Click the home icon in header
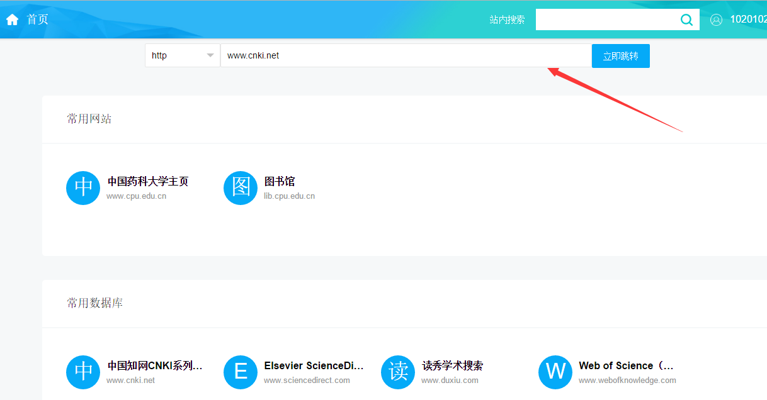The image size is (767, 400). tap(13, 19)
